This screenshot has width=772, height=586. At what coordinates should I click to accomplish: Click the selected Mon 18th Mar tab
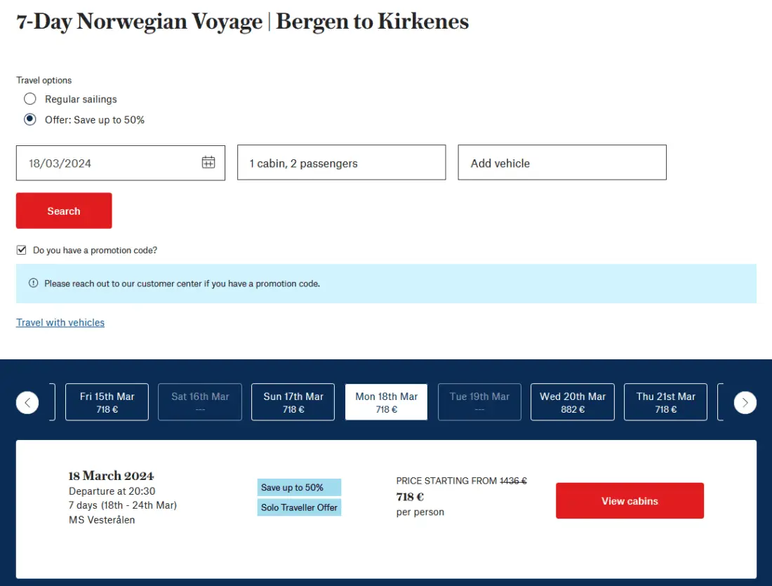point(386,402)
